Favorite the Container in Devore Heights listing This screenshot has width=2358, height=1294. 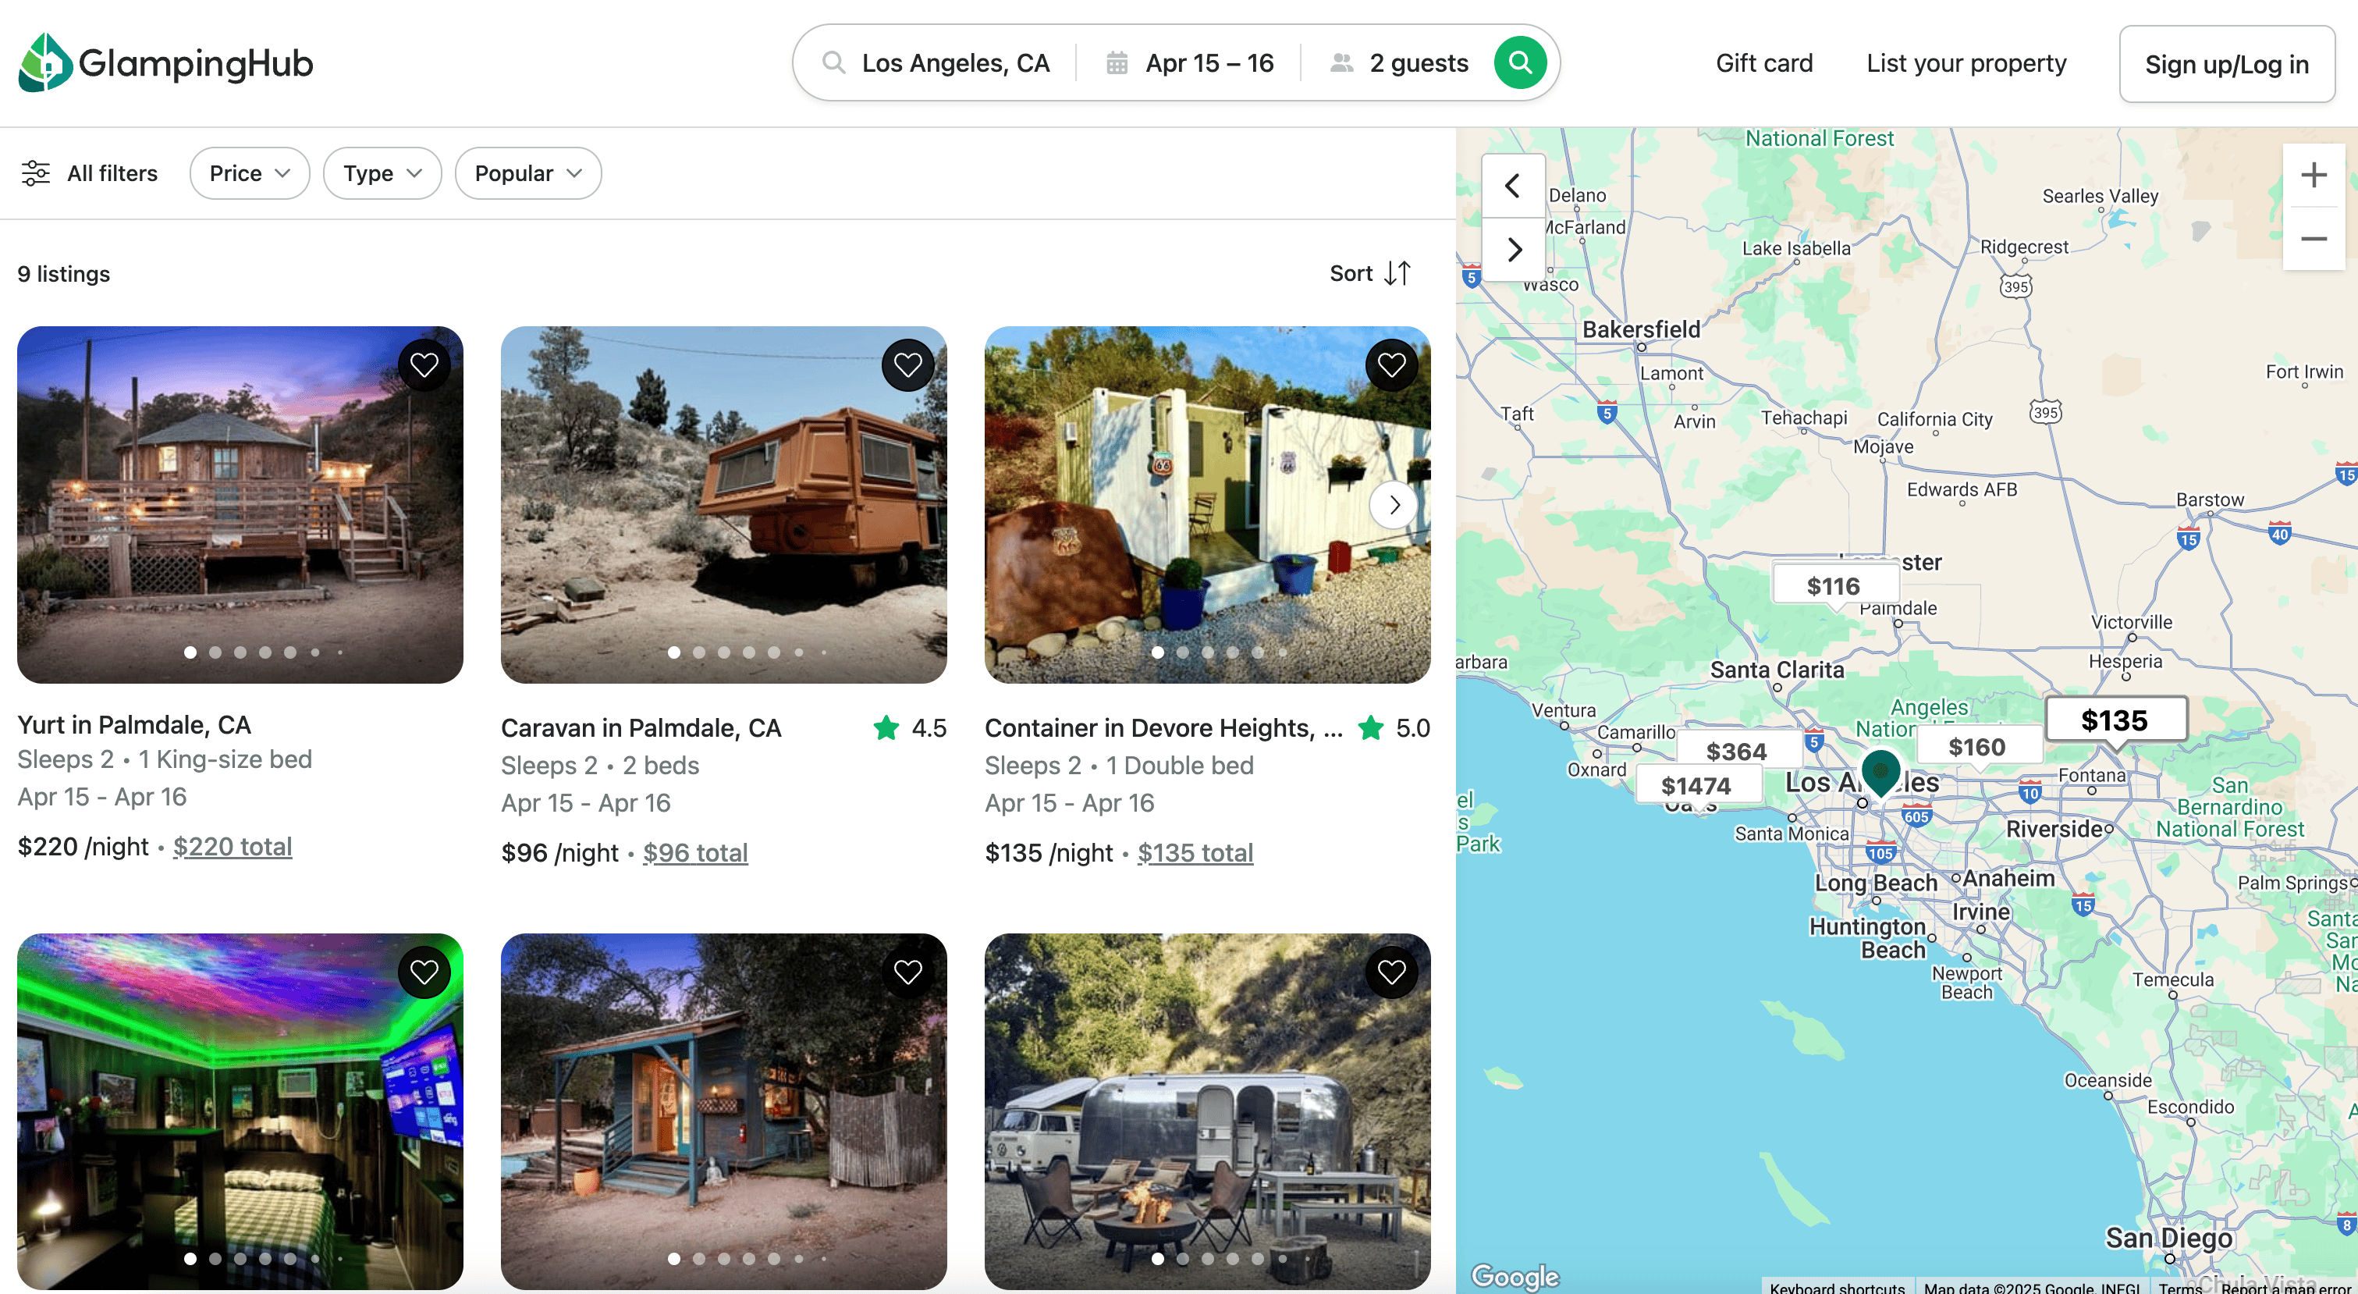(x=1390, y=365)
